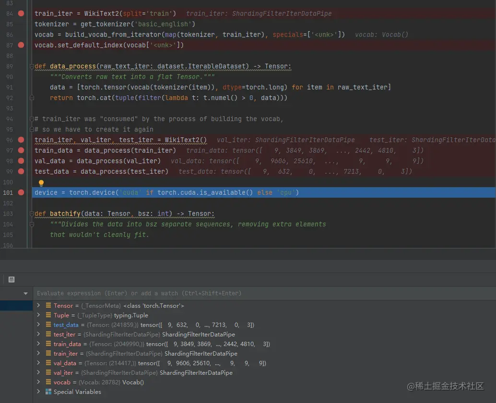Expand the Tensor variable node
Image resolution: width=496 pixels, height=403 pixels.
38,305
